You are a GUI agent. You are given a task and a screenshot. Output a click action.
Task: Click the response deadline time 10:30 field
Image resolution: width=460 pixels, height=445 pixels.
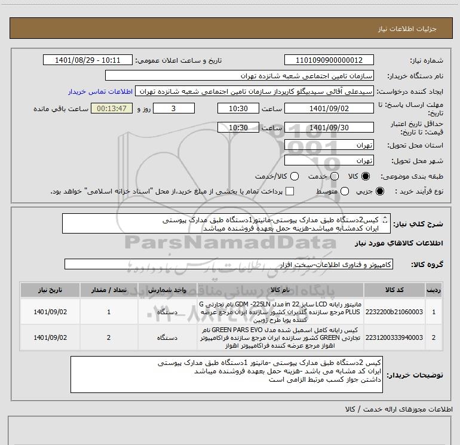click(x=238, y=108)
